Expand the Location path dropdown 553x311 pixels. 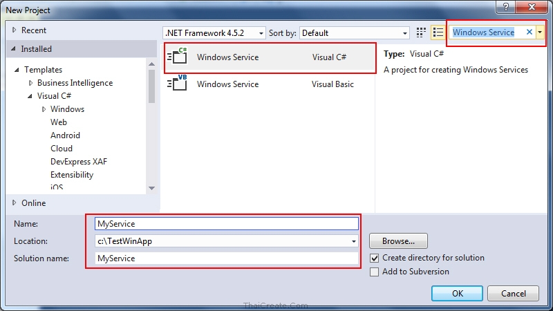[354, 241]
